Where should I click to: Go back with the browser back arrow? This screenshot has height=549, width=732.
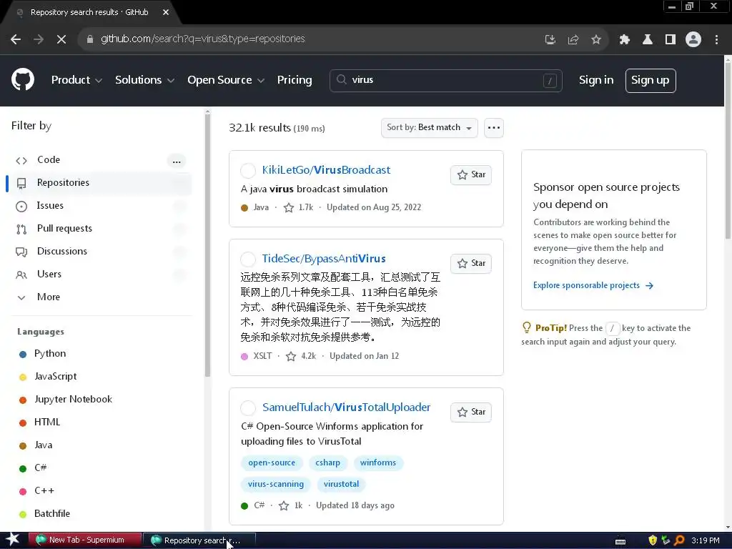(16, 39)
